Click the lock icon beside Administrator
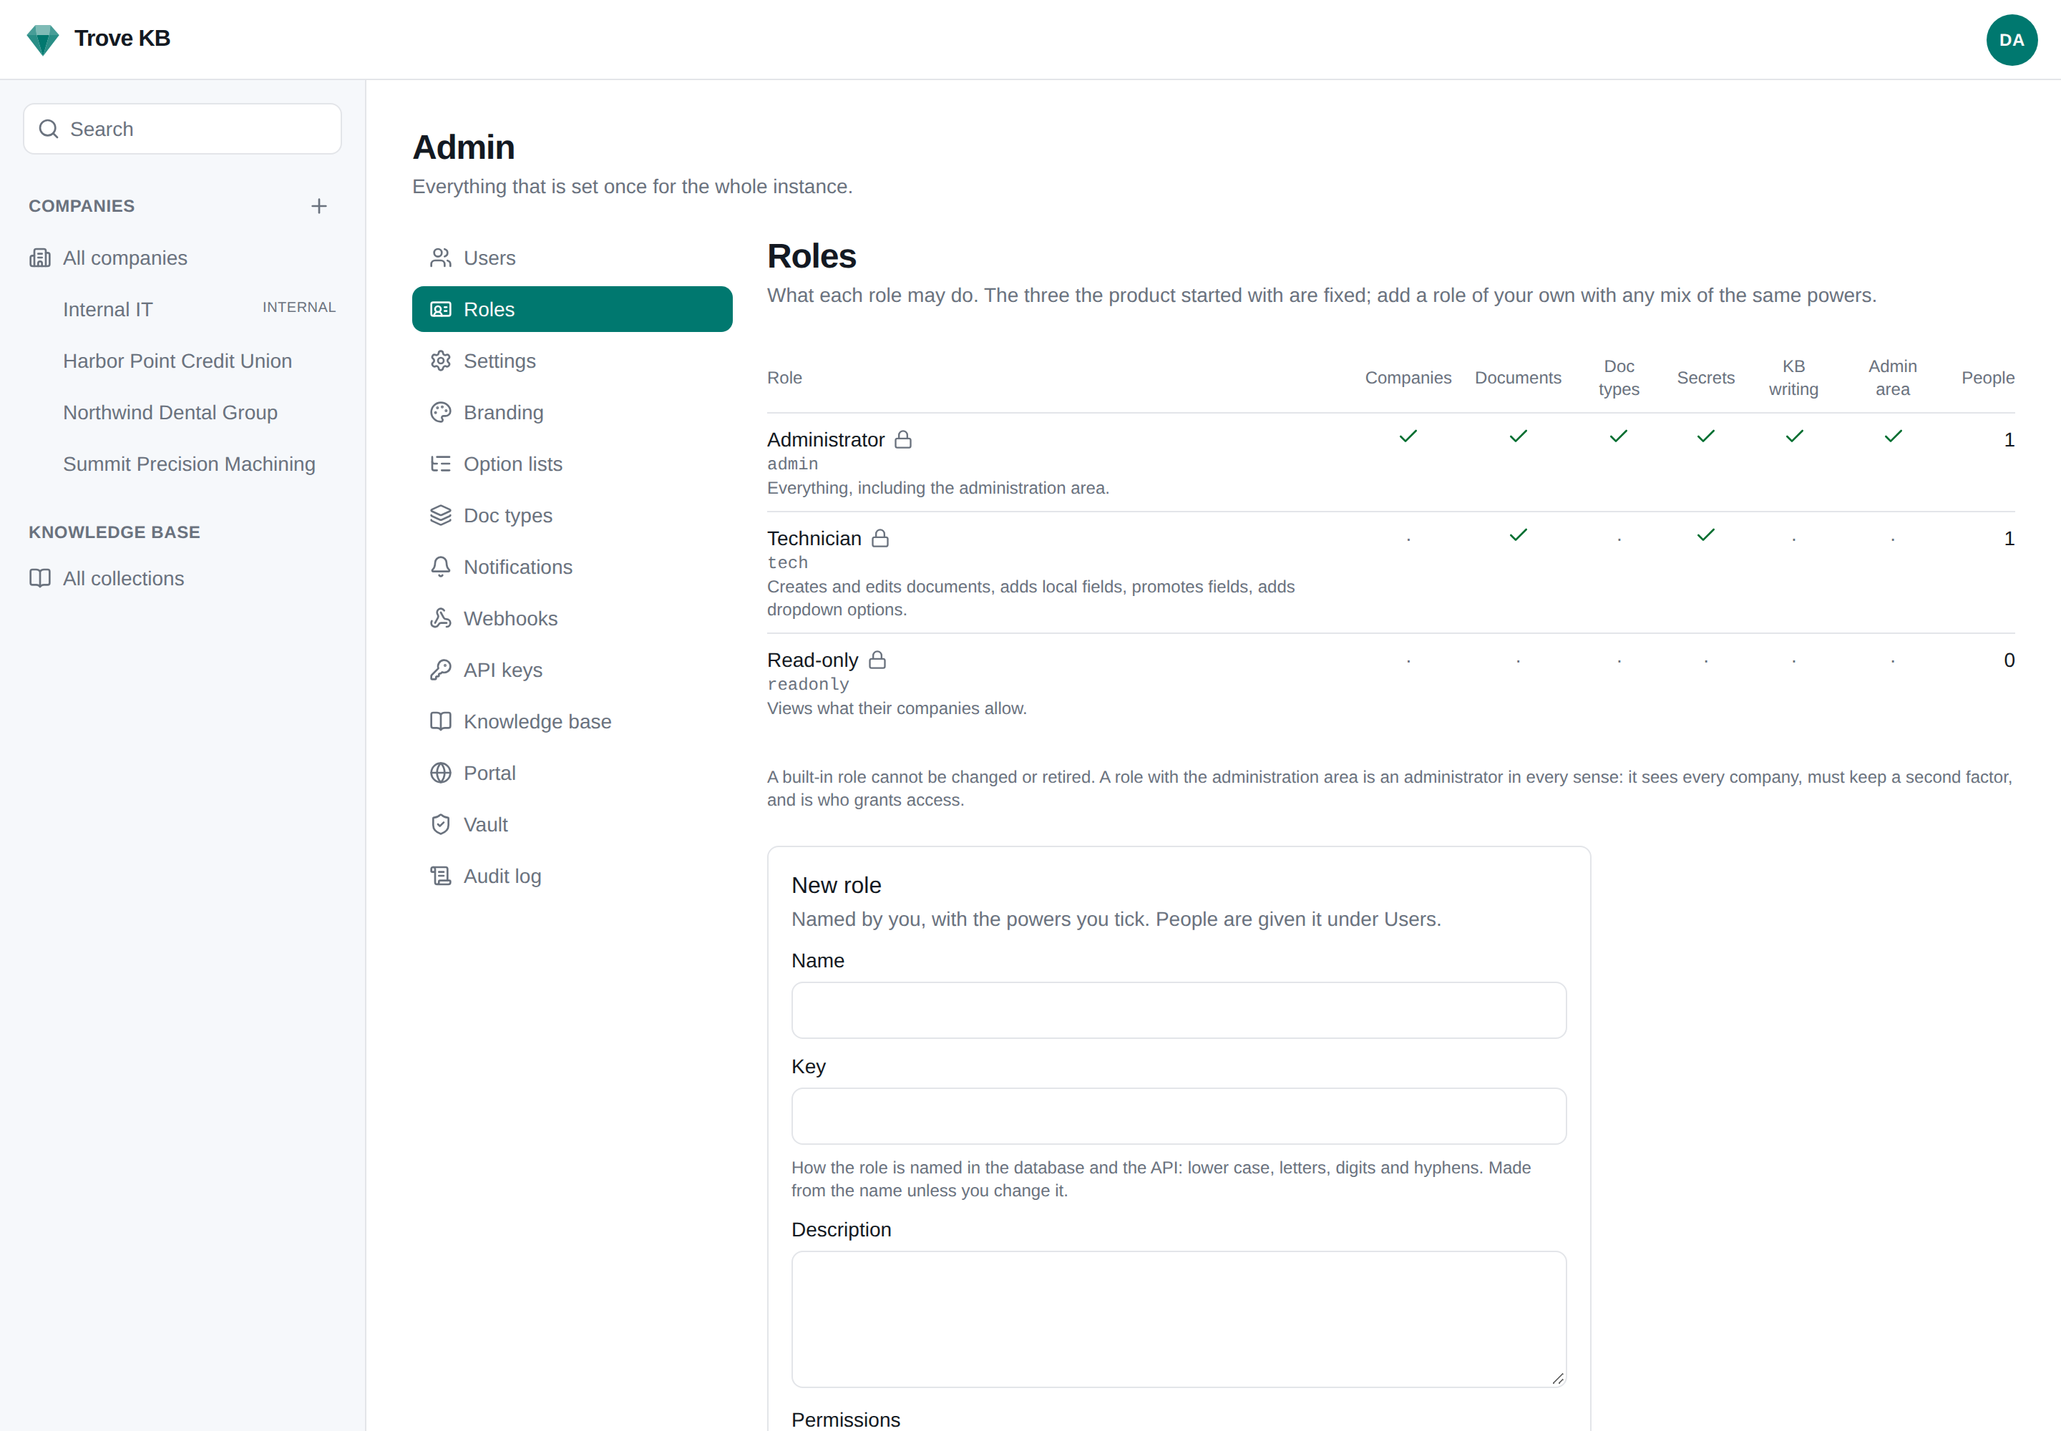The width and height of the screenshot is (2061, 1431). 903,439
